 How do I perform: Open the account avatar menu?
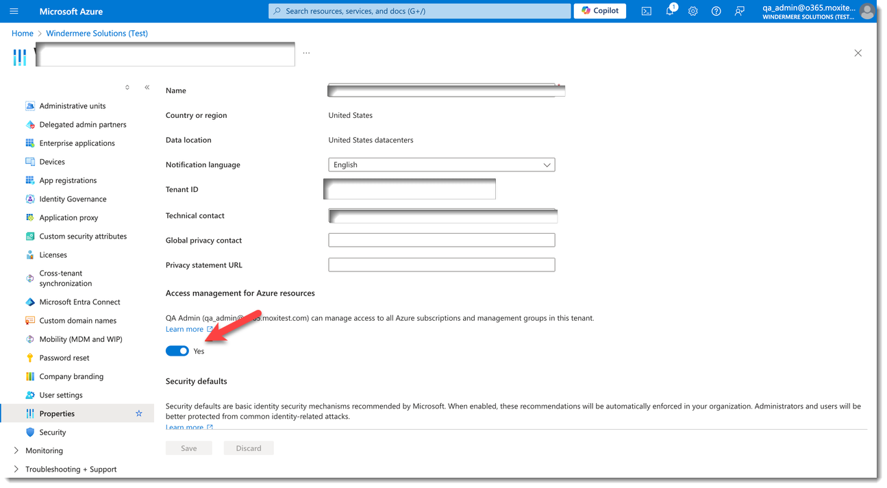click(x=866, y=11)
